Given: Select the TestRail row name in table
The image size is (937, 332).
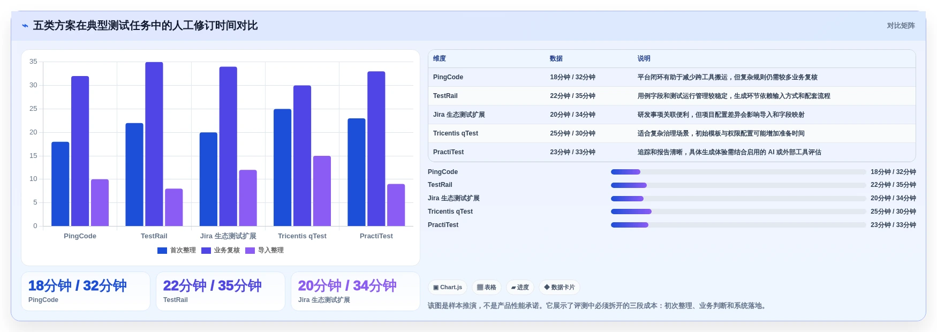Looking at the screenshot, I should [x=445, y=96].
